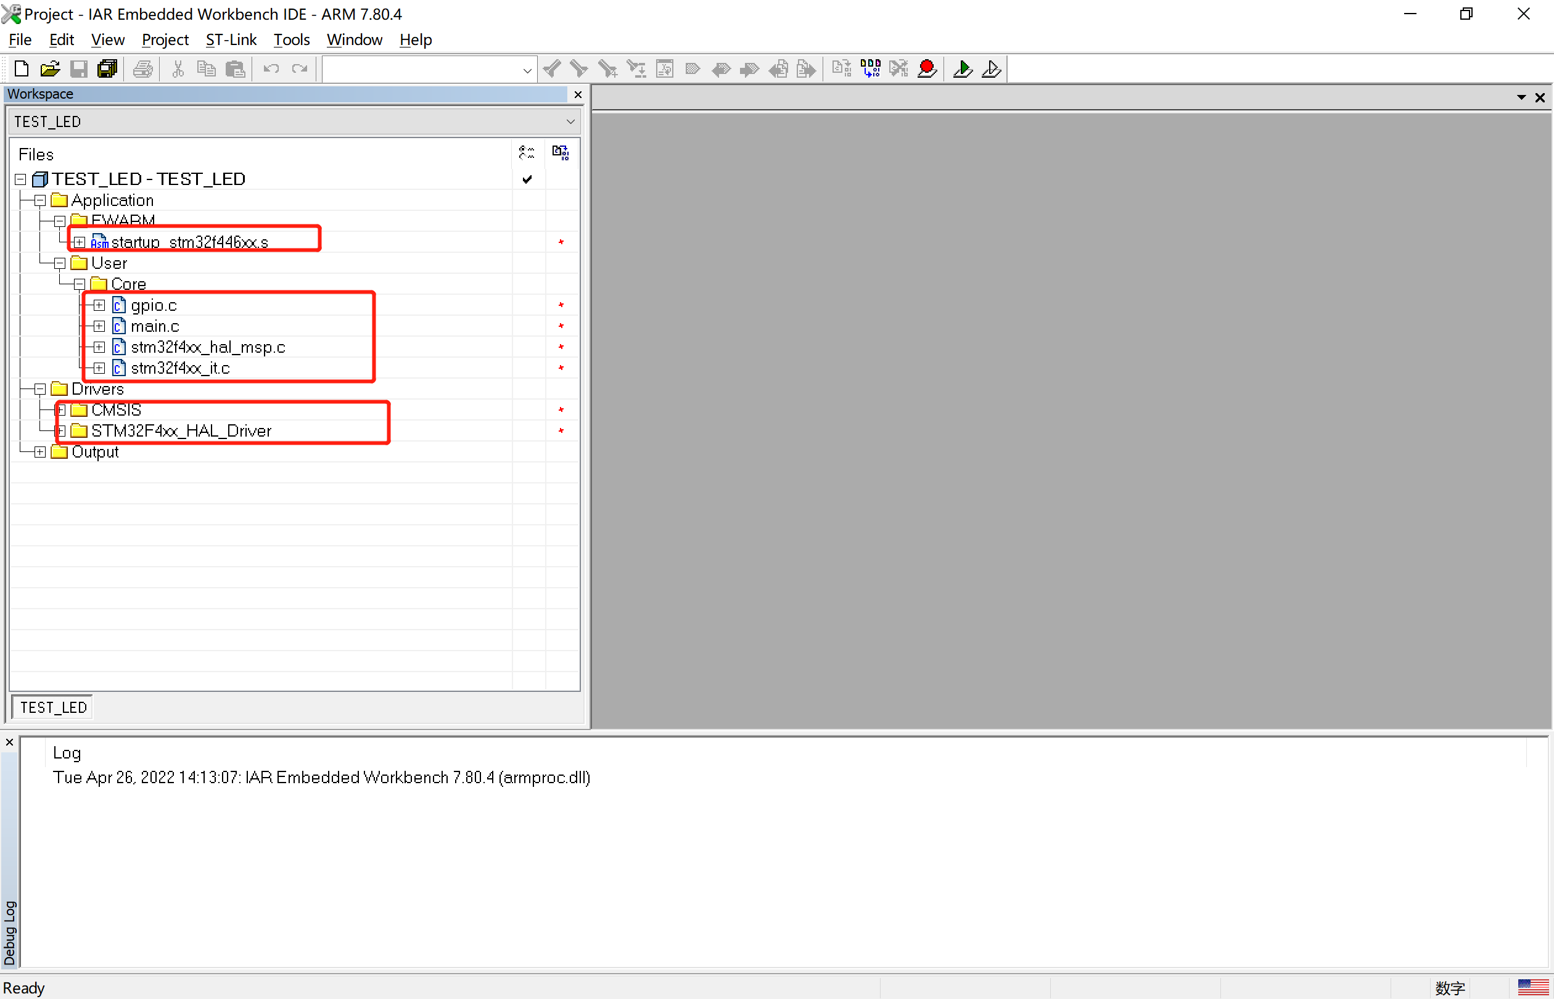The width and height of the screenshot is (1554, 999).
Task: Click the source control column header icon
Action: (527, 153)
